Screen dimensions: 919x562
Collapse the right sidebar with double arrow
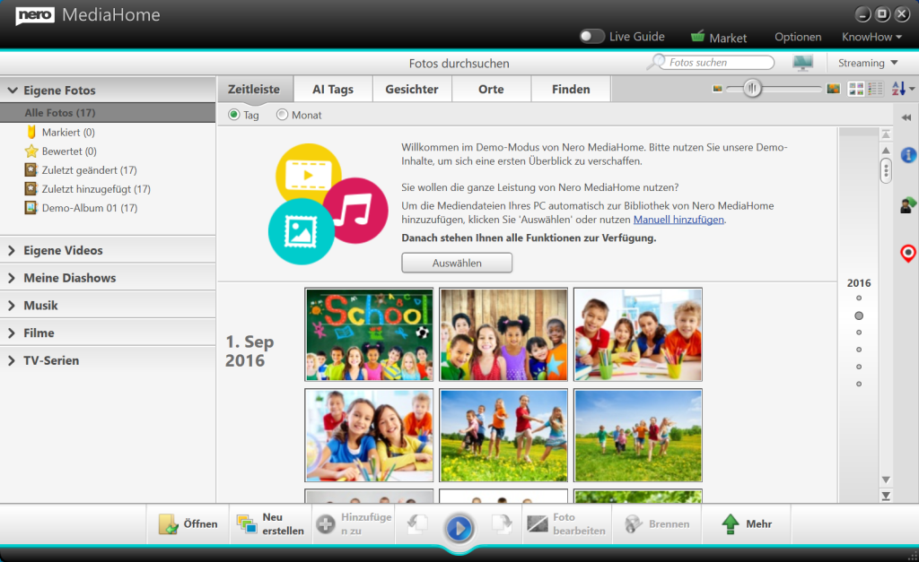906,117
